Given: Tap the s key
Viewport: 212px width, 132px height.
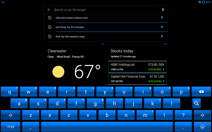Looking at the screenshot, I should (38, 103).
